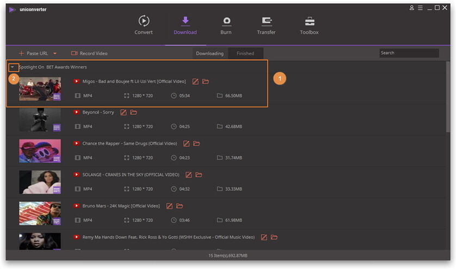Open folder for SOLANGE Cranes in the Sky
This screenshot has height=269, width=456.
199,174
